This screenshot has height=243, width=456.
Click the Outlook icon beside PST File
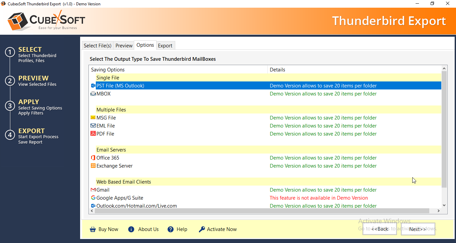pos(93,86)
